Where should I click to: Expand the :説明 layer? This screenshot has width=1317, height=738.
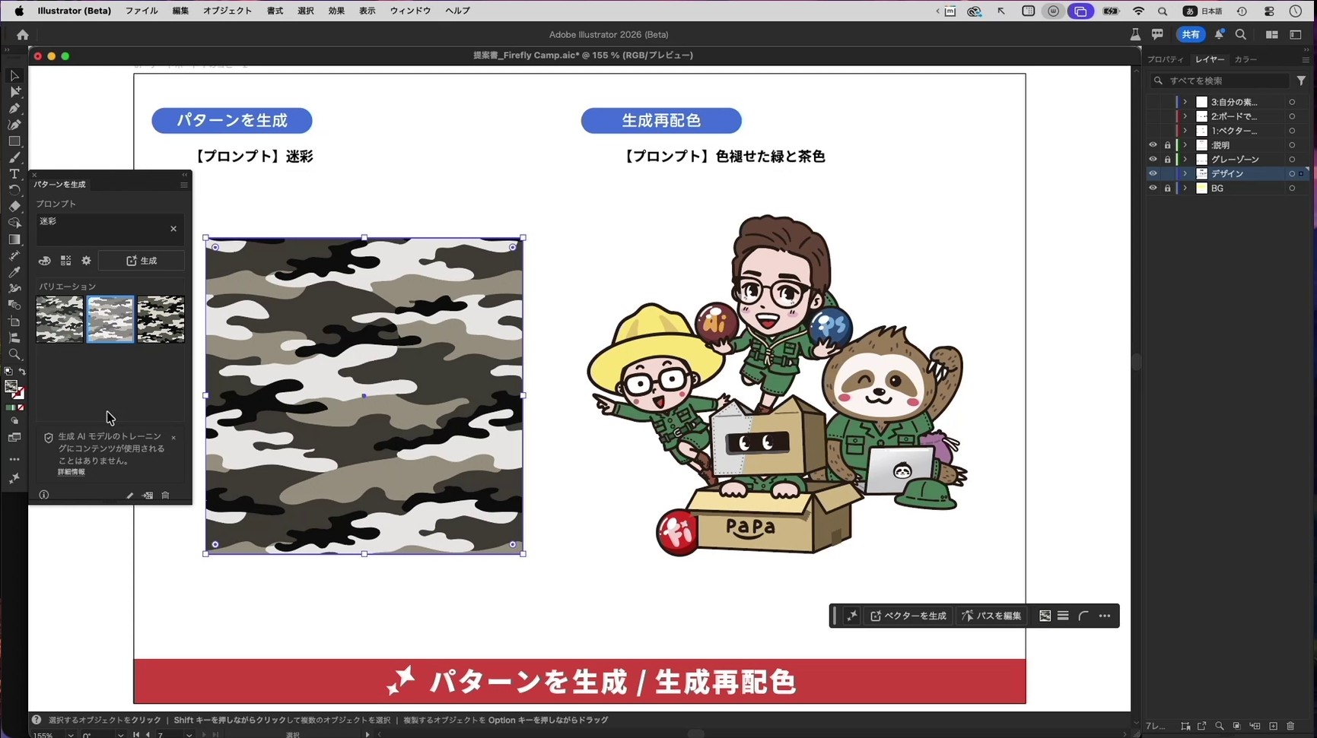tap(1185, 144)
